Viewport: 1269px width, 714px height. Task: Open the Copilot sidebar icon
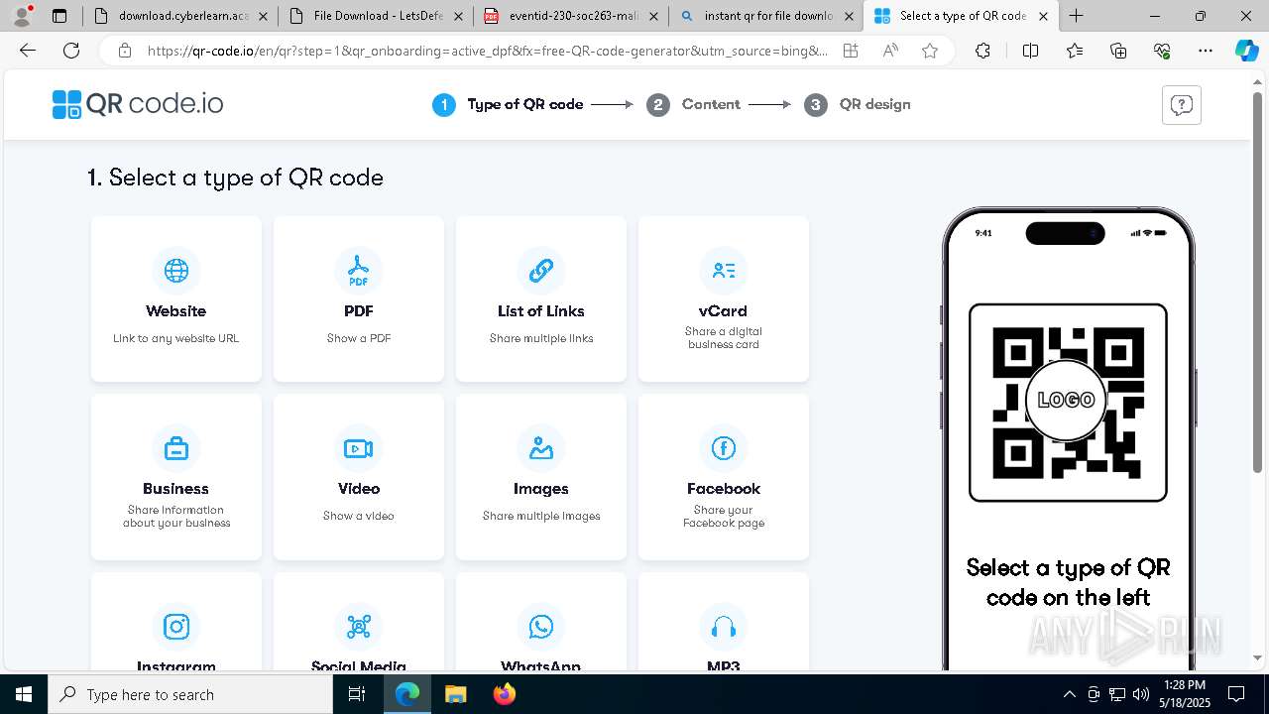pos(1246,51)
